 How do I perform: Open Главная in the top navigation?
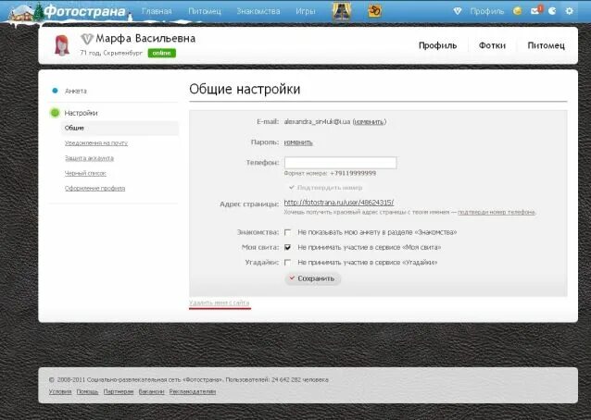157,11
